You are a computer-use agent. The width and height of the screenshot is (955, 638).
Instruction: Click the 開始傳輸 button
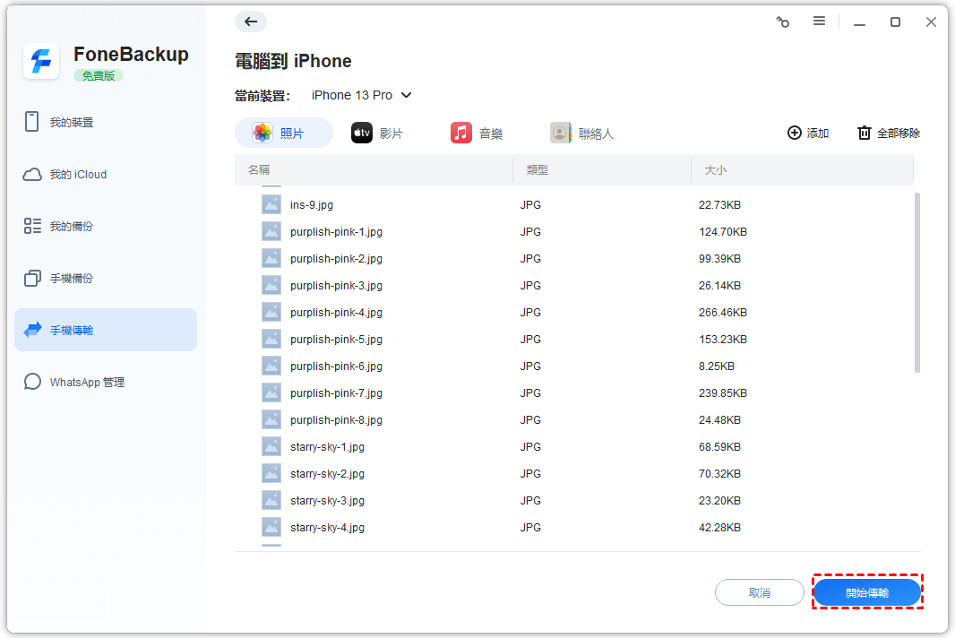(867, 592)
